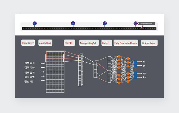179x113 pixels.
Task: Click the P1 output label
Action: click(144, 62)
